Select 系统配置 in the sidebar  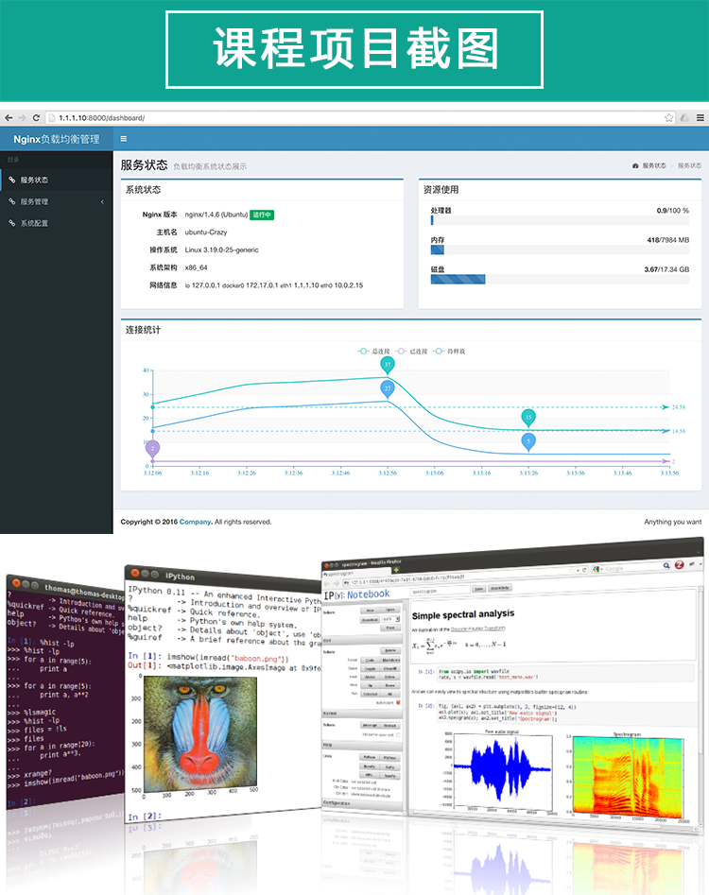57,223
